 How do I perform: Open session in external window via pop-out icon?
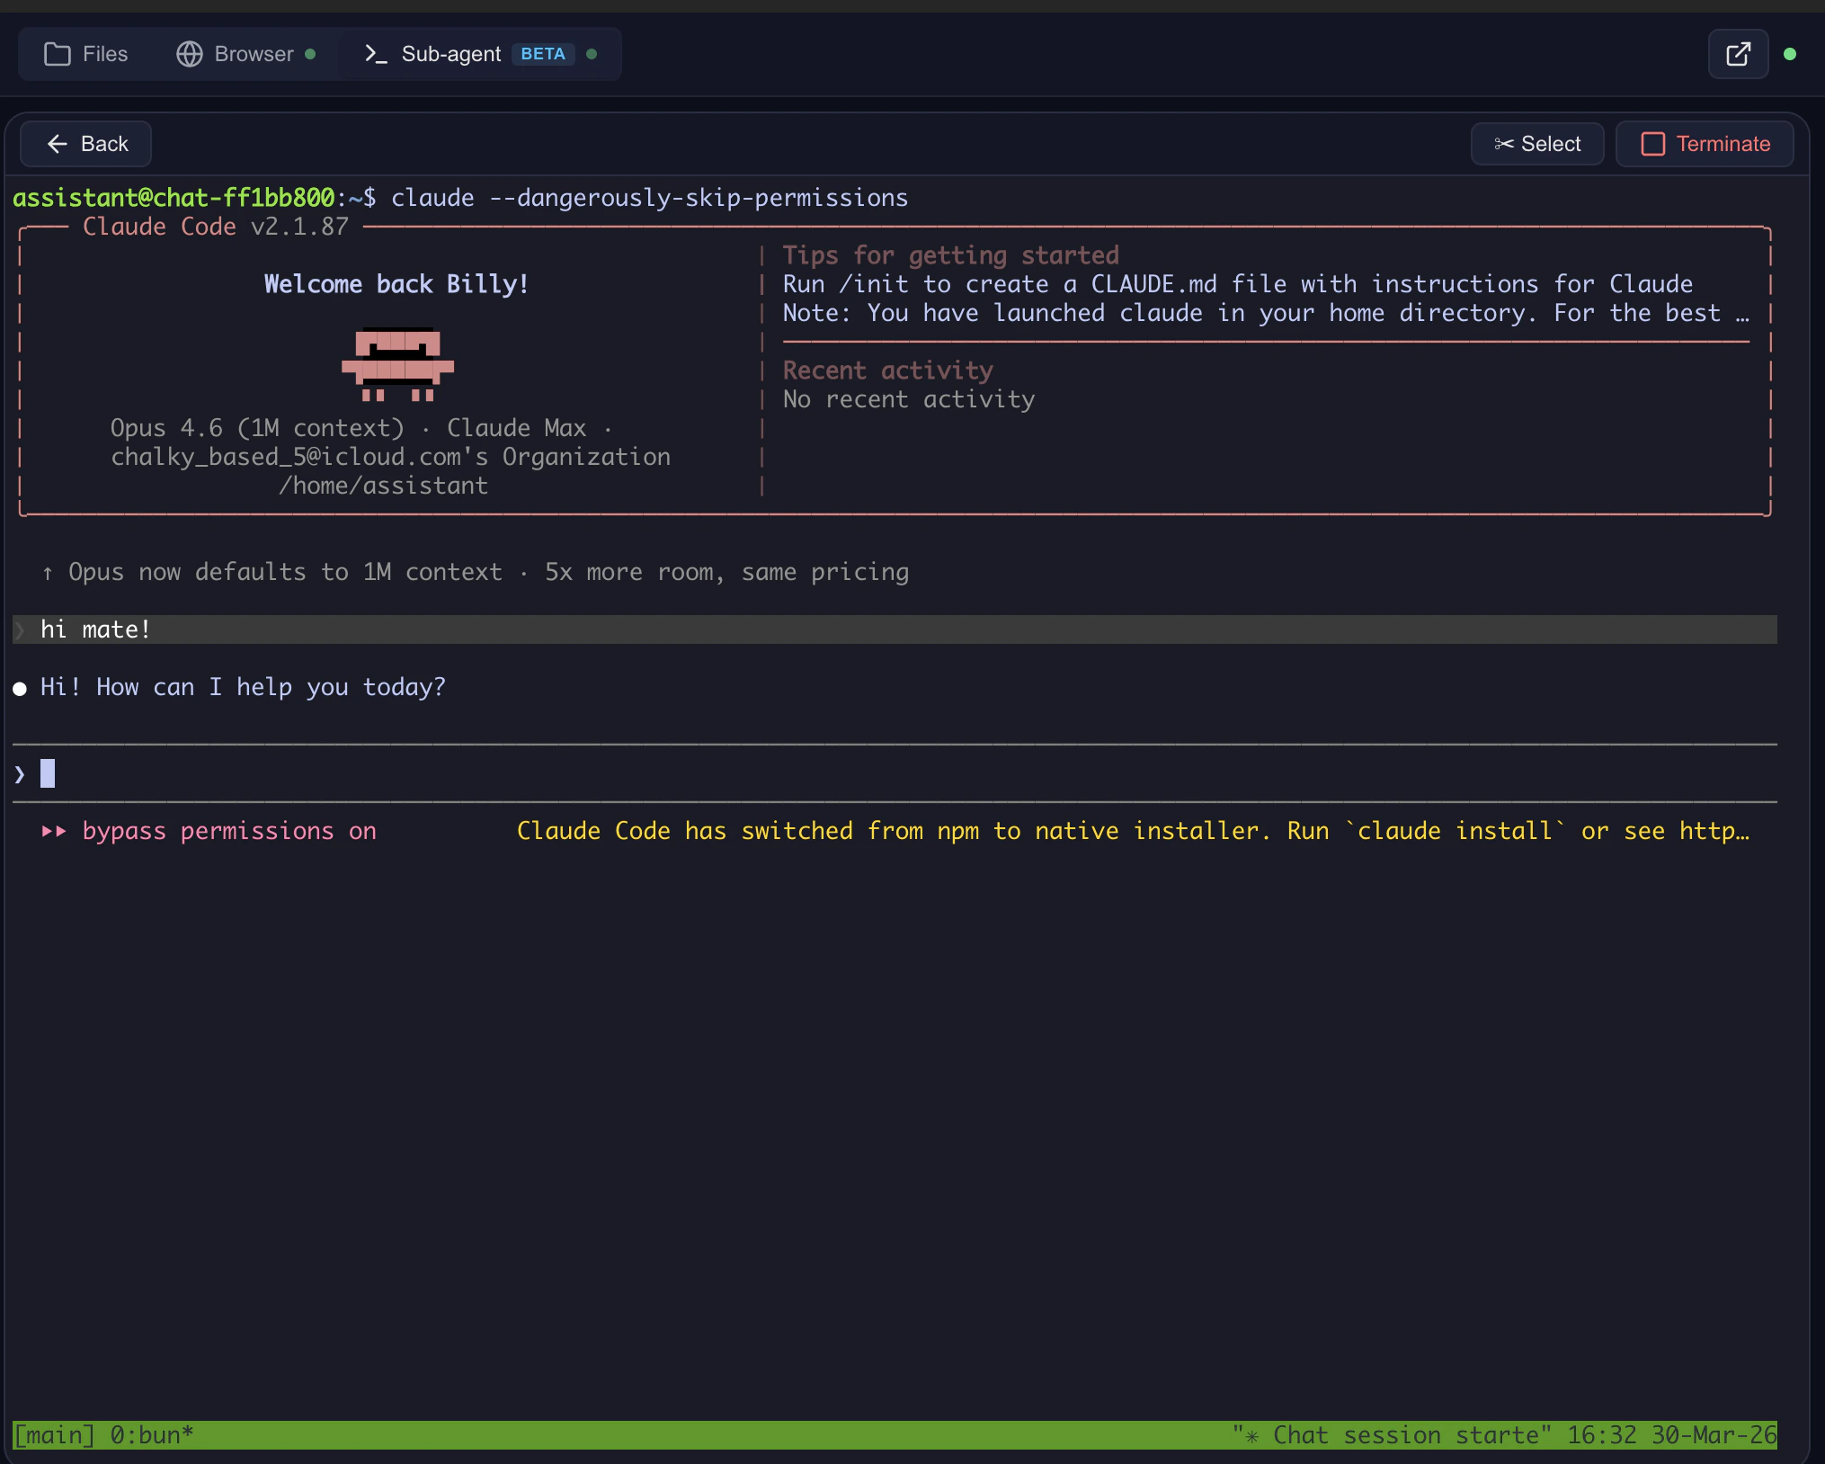[x=1739, y=54]
